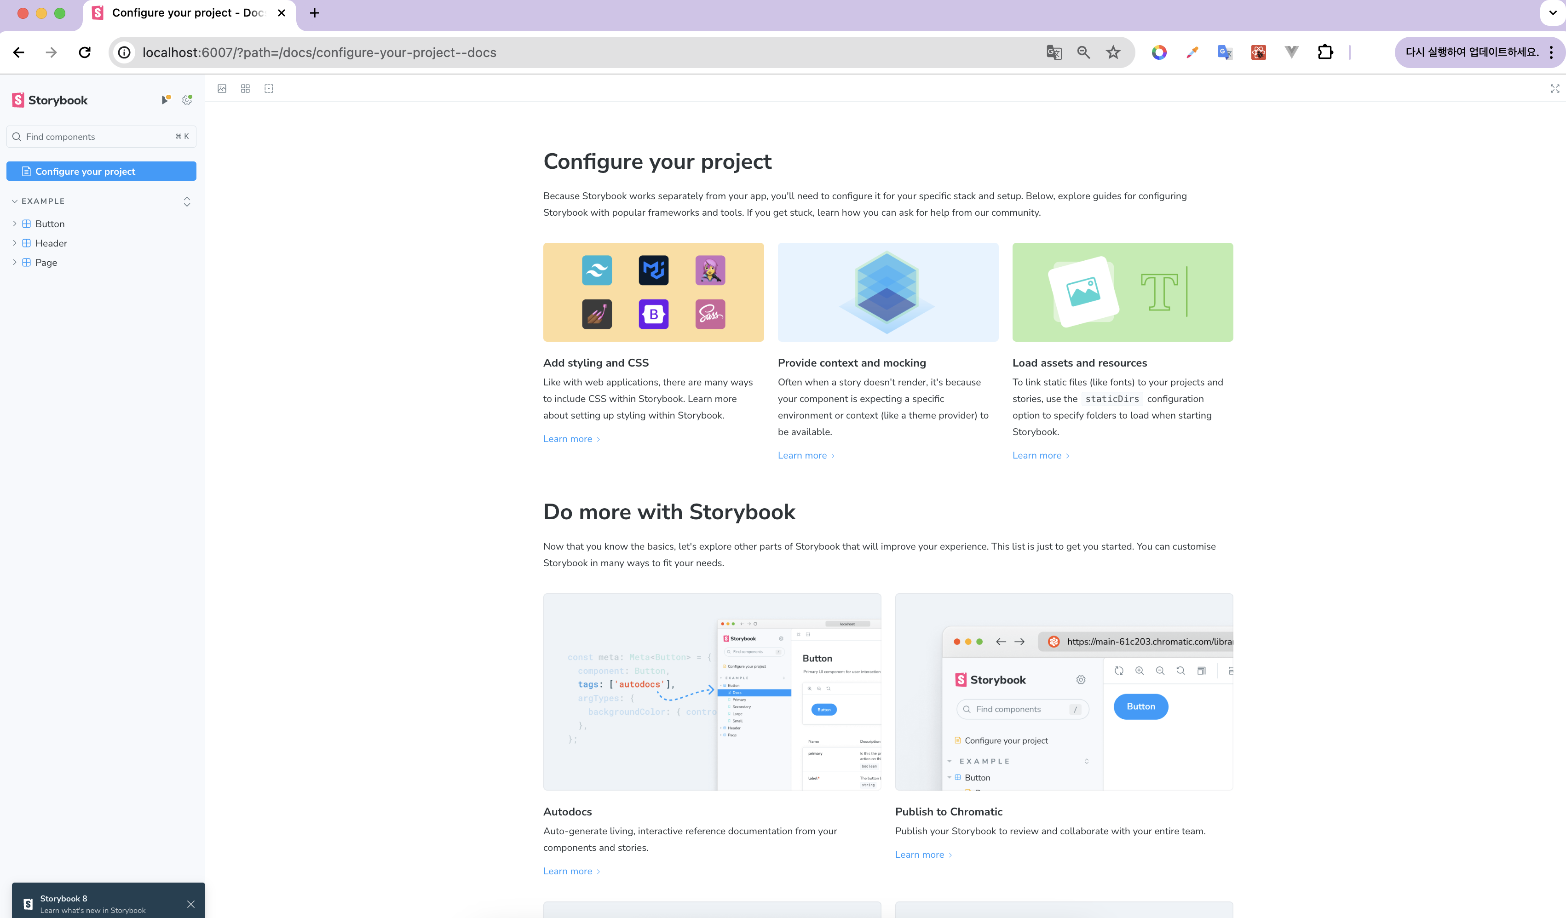1566x918 pixels.
Task: Focus the Find components search field
Action: click(x=101, y=137)
